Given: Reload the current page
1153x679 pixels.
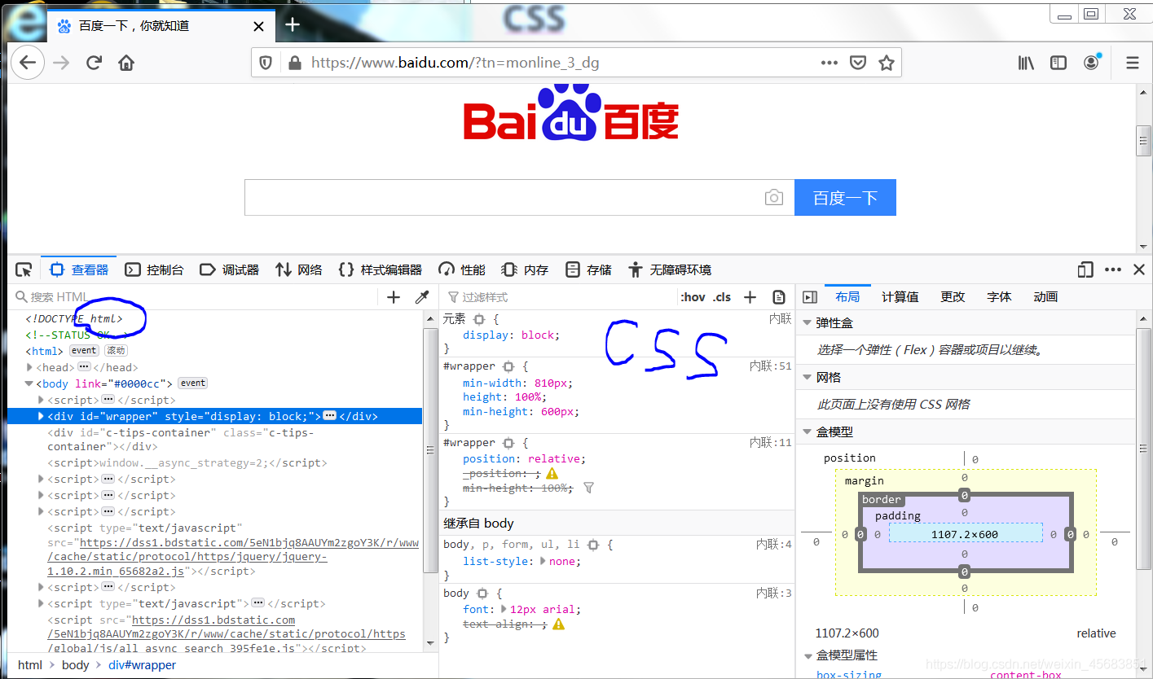Looking at the screenshot, I should 94,63.
